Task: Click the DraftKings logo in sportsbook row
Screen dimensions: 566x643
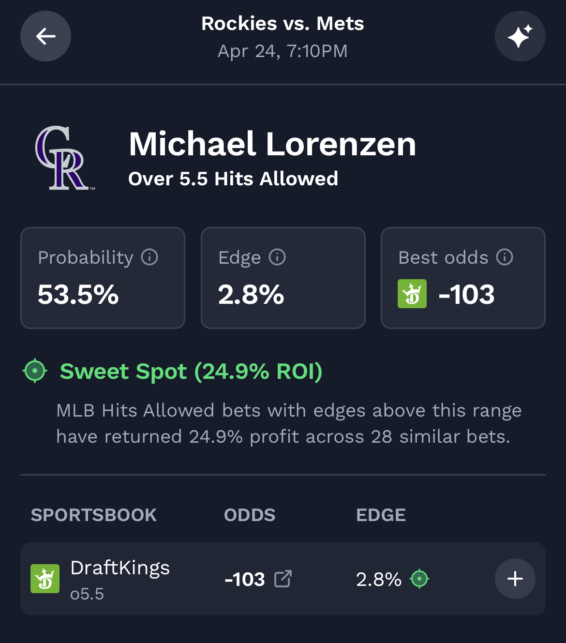Action: coord(45,579)
